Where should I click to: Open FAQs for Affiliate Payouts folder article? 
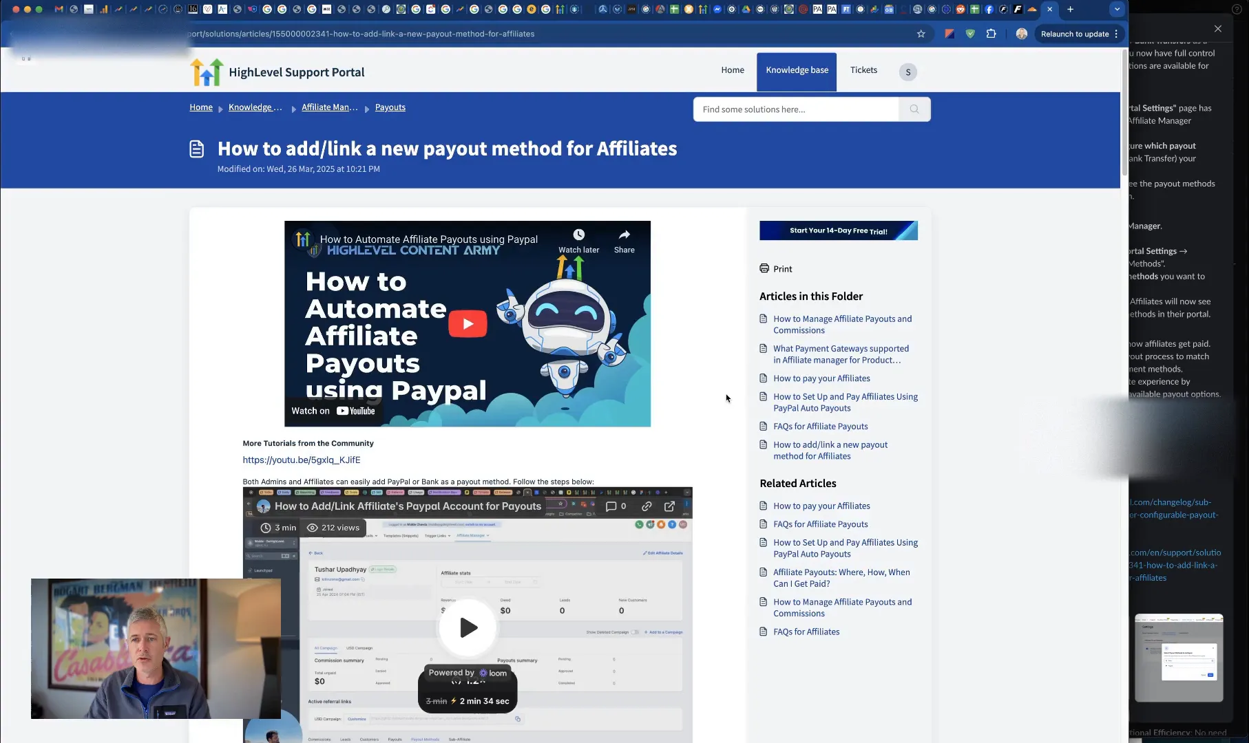coord(820,427)
